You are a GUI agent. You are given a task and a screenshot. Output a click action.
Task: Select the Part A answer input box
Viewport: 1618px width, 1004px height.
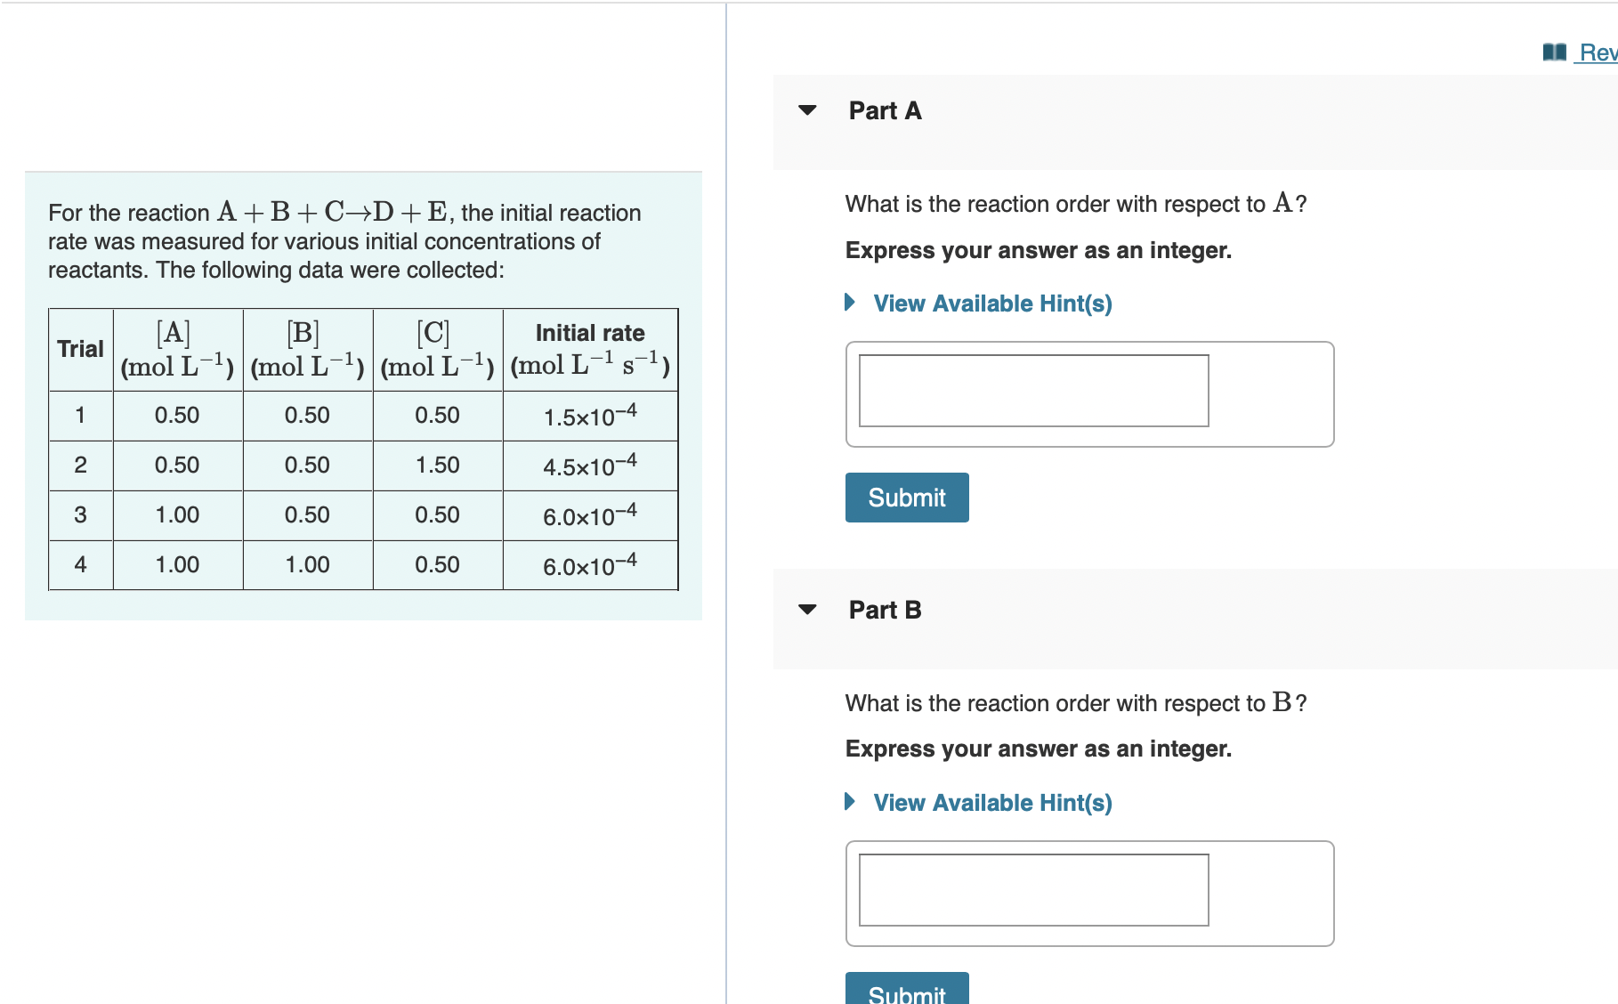click(x=1033, y=391)
